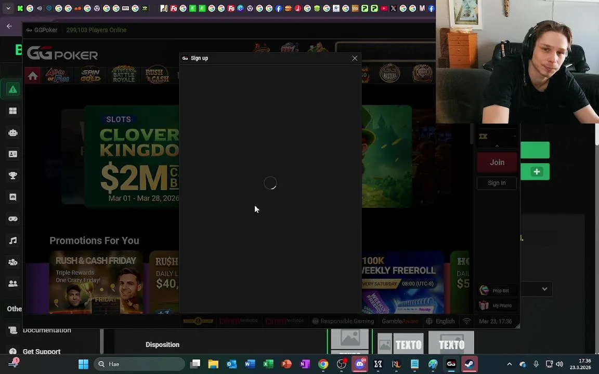Click the Join button
Screen dimensions: 599x374
pos(497,162)
